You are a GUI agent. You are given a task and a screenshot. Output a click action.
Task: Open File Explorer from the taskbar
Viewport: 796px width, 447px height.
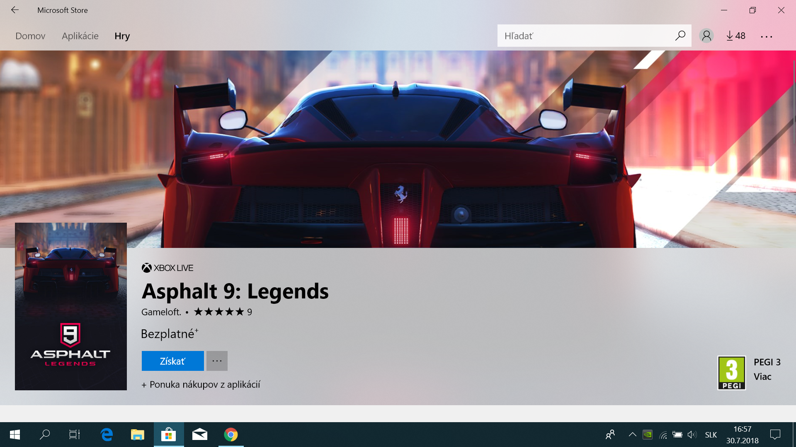(x=137, y=435)
